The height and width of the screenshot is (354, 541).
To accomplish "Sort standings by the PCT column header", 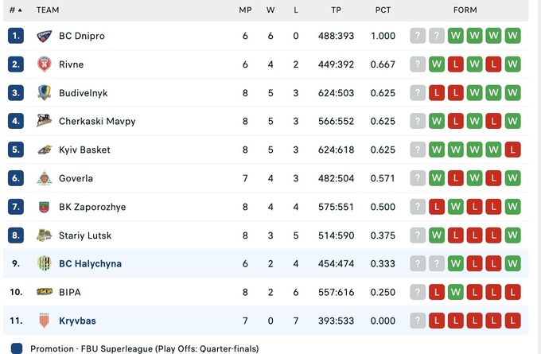I will [383, 10].
